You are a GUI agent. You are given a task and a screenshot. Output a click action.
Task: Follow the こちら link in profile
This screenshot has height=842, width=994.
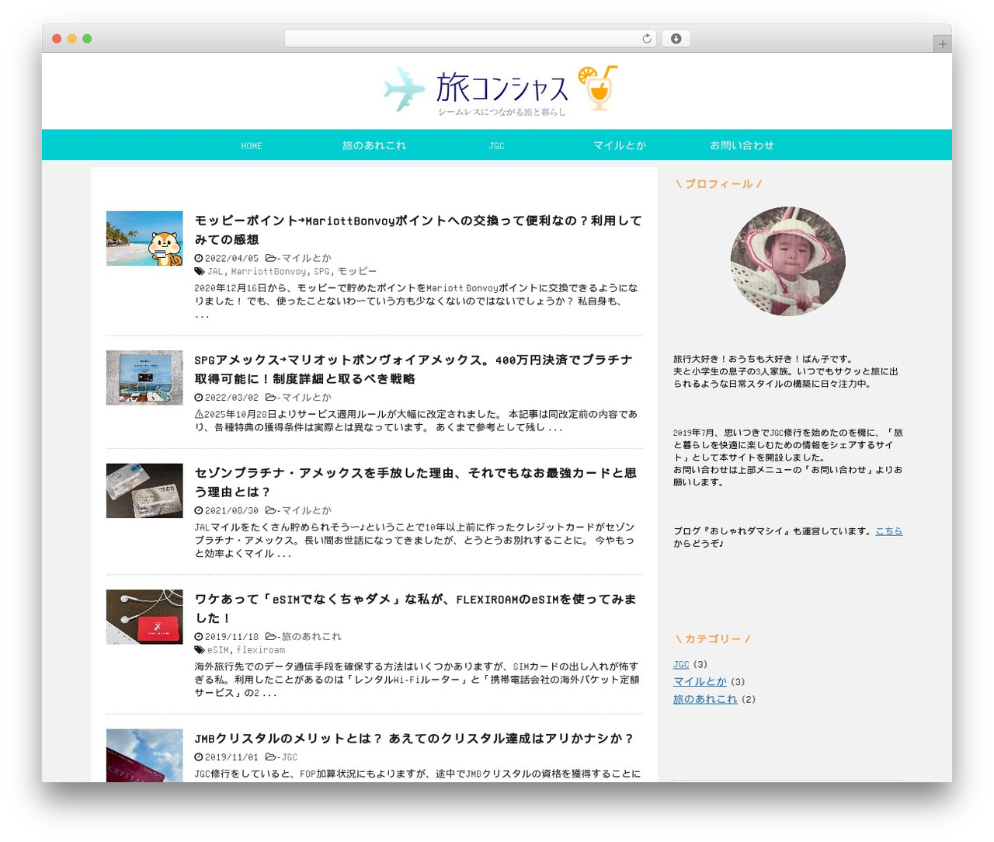(x=889, y=531)
